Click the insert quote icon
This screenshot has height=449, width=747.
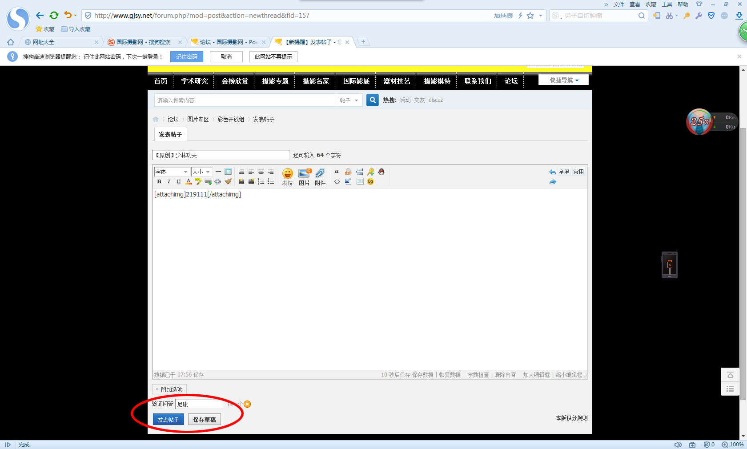pyautogui.click(x=337, y=172)
